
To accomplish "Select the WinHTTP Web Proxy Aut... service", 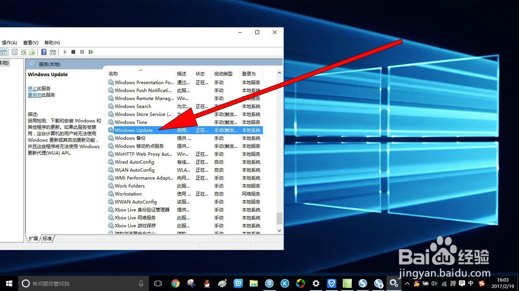I will coord(143,154).
